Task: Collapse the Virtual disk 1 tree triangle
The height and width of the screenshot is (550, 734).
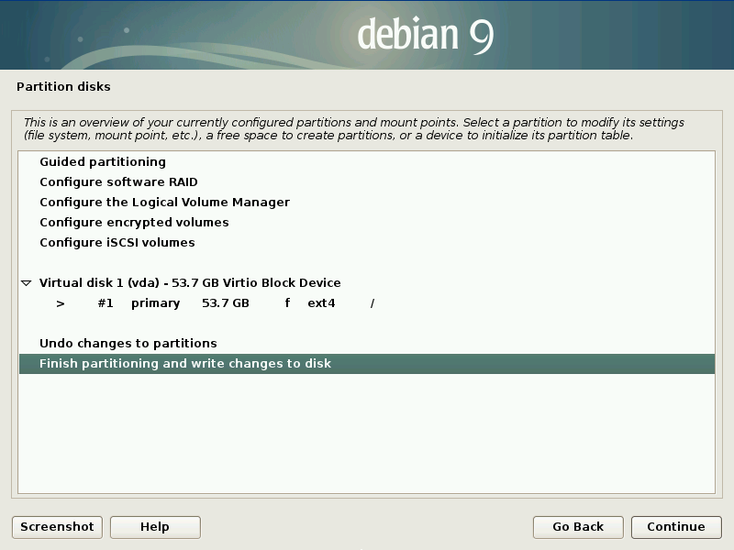Action: click(x=26, y=283)
